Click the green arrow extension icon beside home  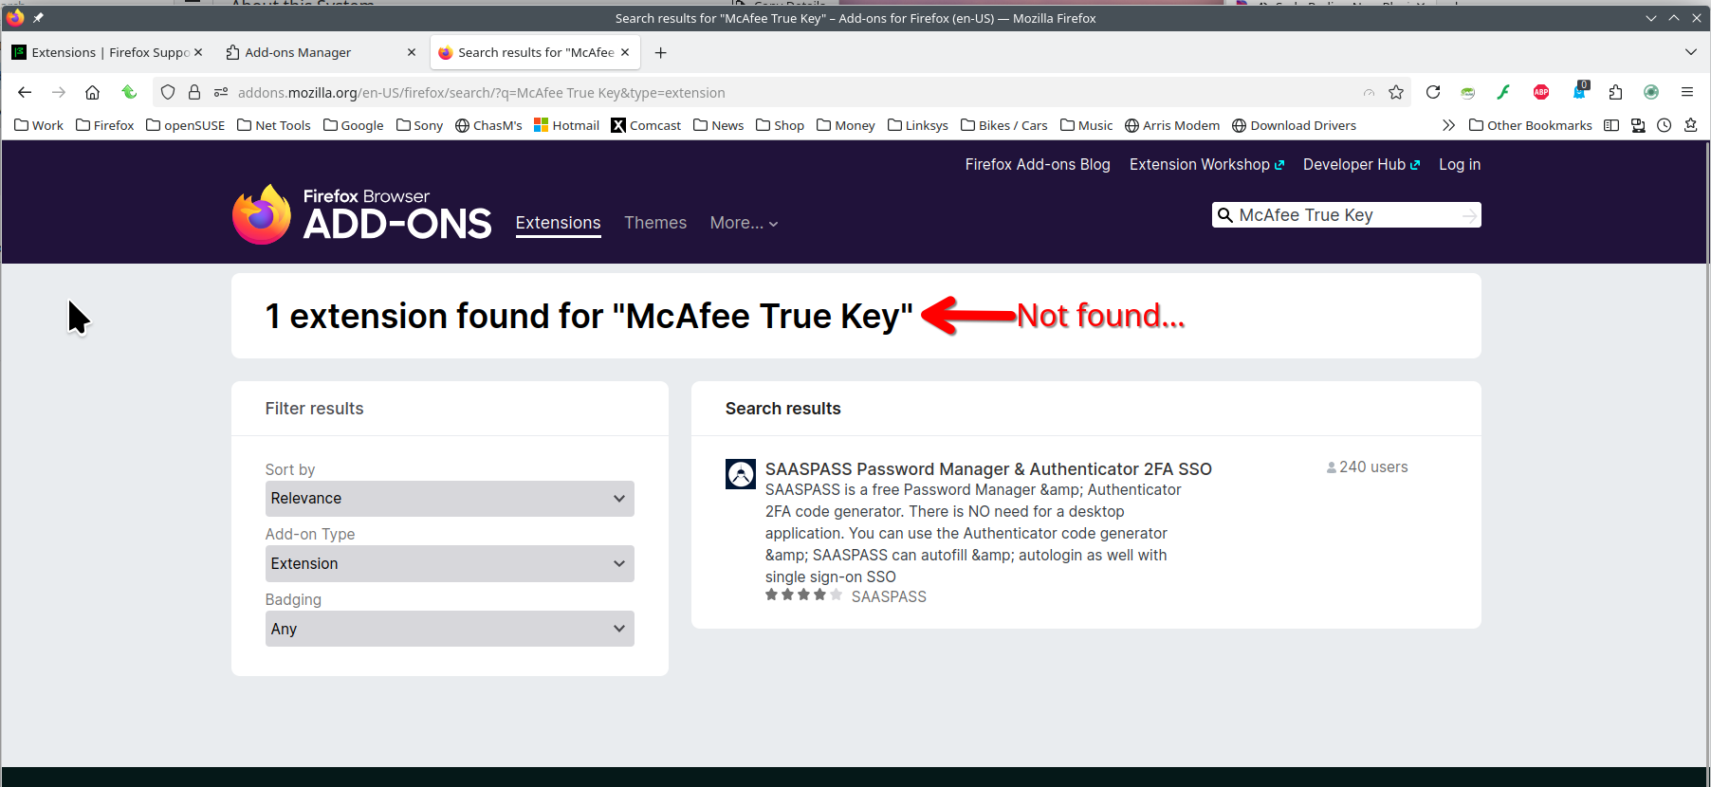tap(129, 92)
